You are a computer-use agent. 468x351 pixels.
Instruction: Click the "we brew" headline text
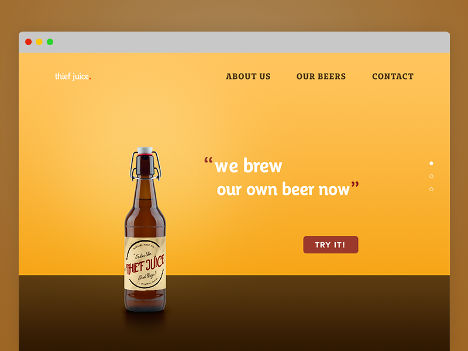(248, 166)
